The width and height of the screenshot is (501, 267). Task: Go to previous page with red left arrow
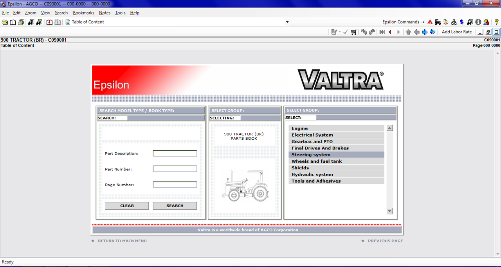tap(390, 32)
